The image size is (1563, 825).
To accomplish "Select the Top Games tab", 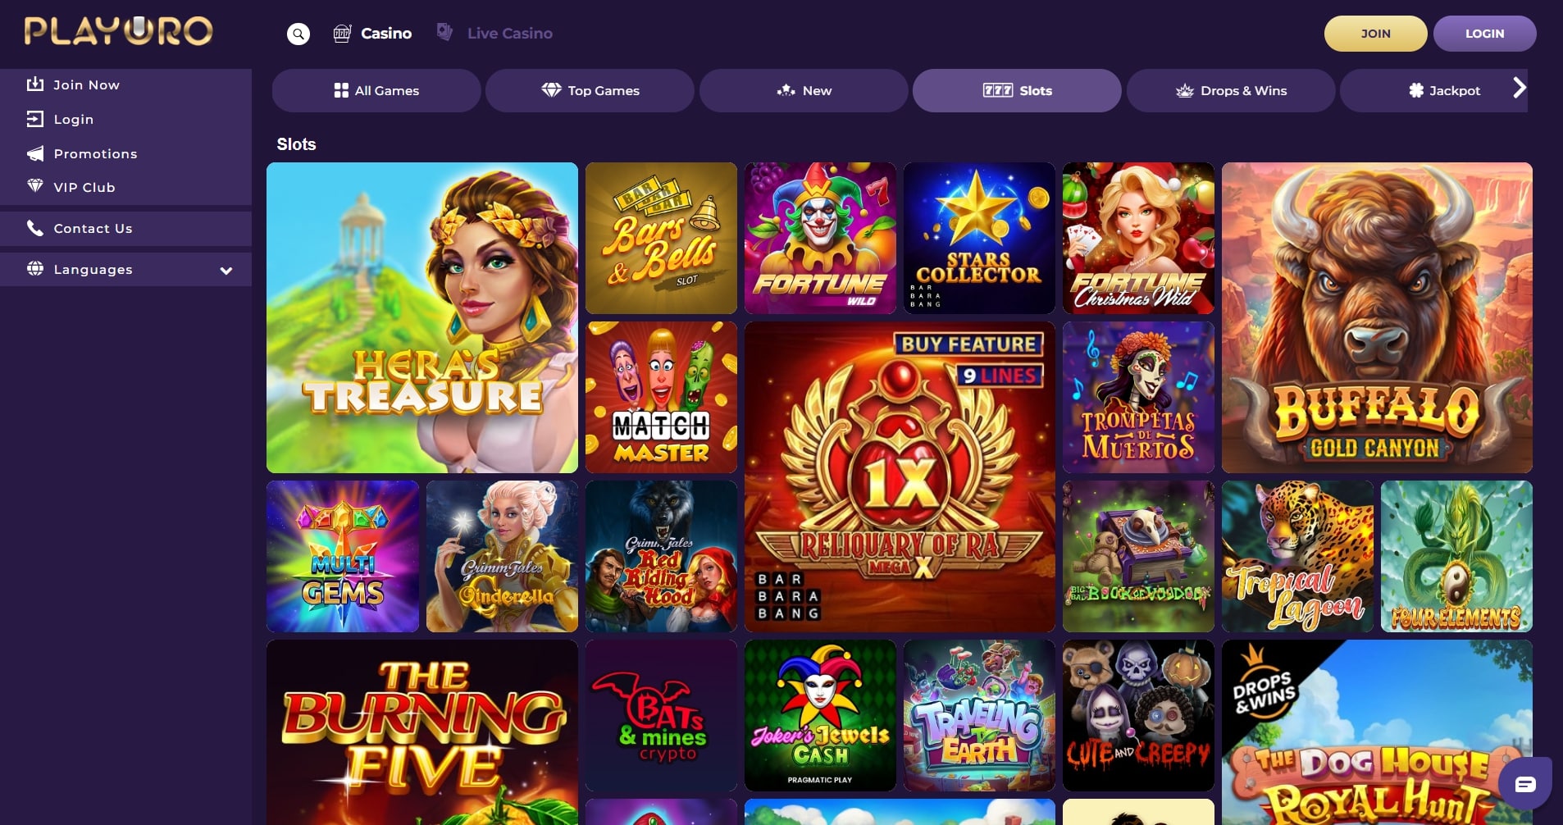I will pyautogui.click(x=590, y=90).
